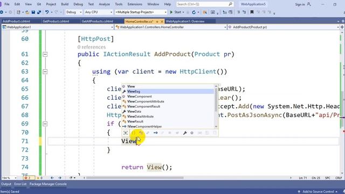Click the Restart/refresh circular arrow icon
Screen dimensions: 345x194
(194, 12)
